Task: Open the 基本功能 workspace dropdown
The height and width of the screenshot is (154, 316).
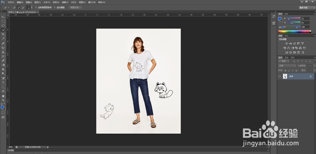Action: coord(307,8)
